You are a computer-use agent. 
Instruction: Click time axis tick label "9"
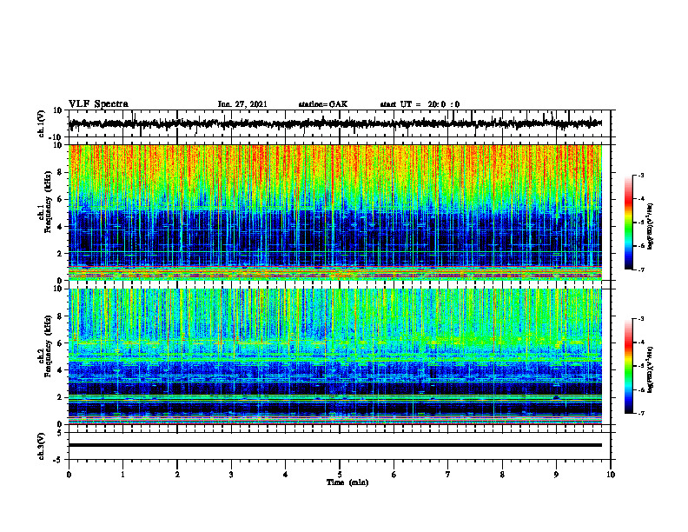[556, 475]
